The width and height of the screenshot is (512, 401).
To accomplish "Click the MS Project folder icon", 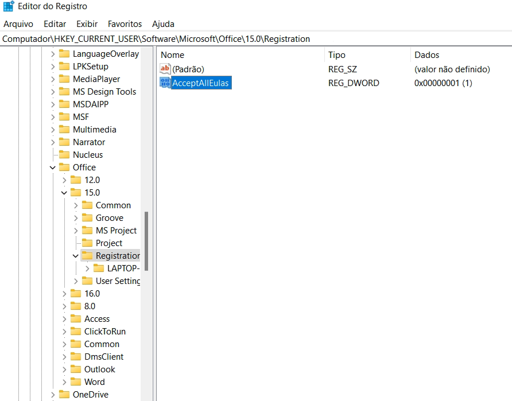I will click(x=87, y=231).
